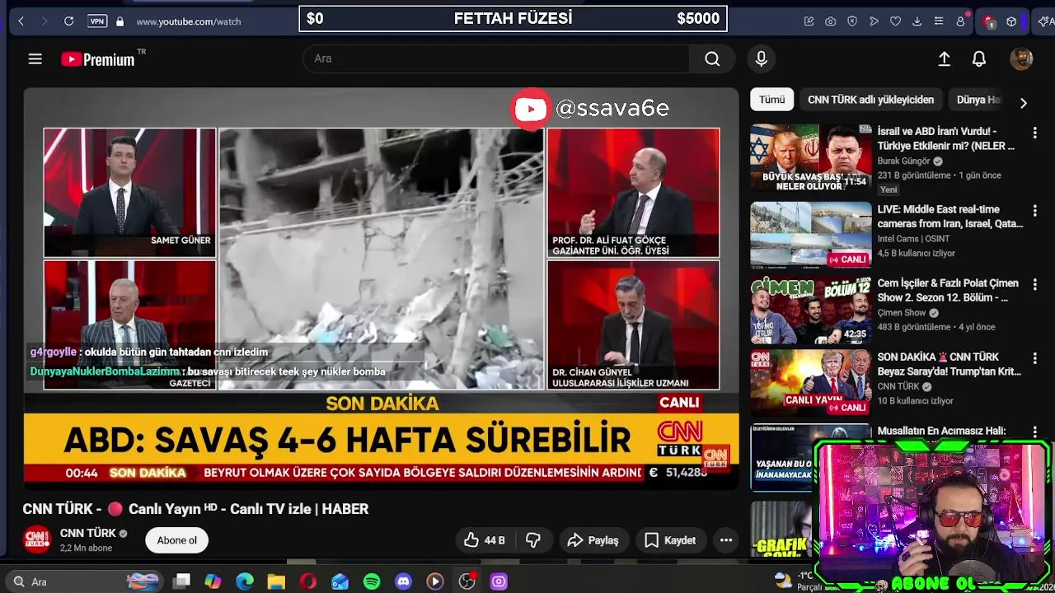Toggle the browser VPN badge
Image resolution: width=1055 pixels, height=593 pixels.
97,21
